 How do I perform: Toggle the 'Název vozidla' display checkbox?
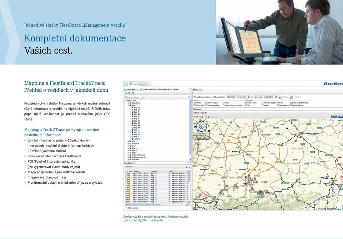(246, 103)
